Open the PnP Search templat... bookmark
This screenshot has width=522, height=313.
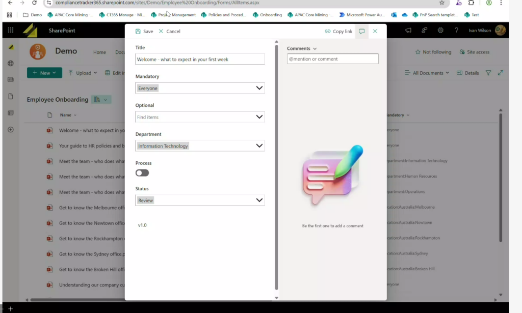click(x=435, y=15)
